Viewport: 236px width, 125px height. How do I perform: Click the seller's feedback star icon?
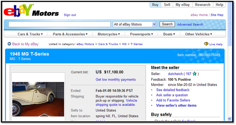tap(194, 74)
